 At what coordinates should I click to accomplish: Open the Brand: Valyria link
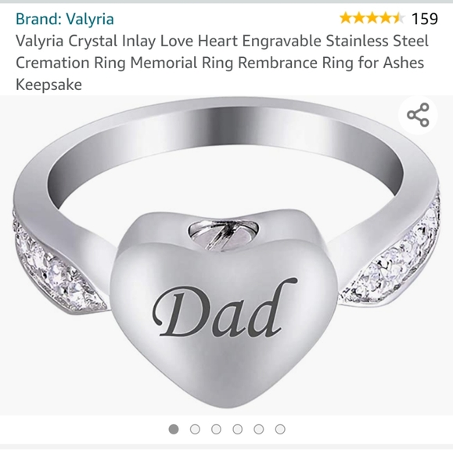click(65, 19)
